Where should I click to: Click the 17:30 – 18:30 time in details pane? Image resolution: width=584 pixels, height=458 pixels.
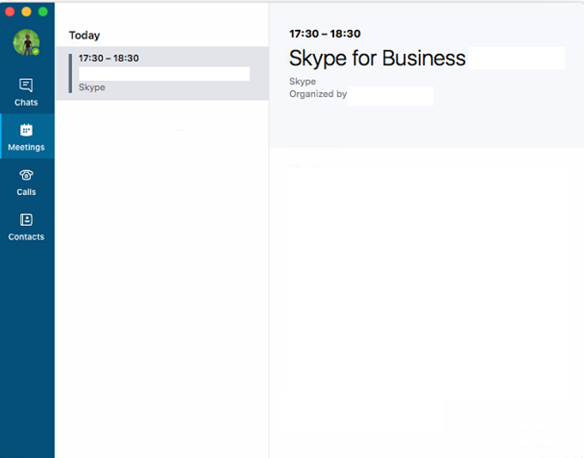[324, 34]
